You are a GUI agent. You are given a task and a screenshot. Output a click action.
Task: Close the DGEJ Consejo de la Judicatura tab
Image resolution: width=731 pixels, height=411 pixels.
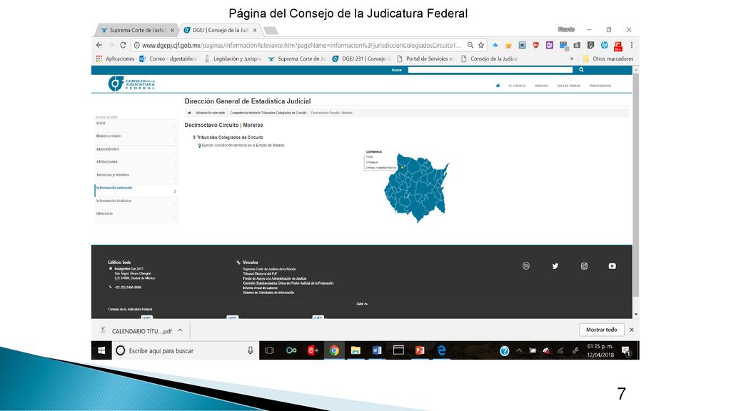pos(255,30)
